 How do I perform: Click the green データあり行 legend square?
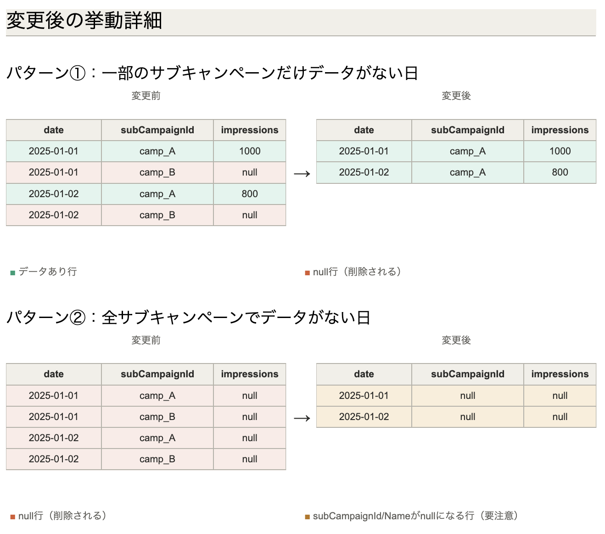[13, 273]
